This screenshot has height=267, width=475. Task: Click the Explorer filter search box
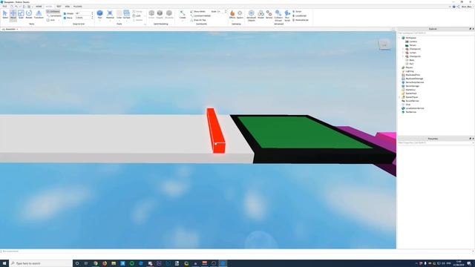(x=435, y=33)
